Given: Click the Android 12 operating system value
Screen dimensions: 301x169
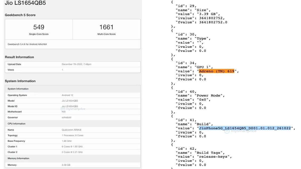Looking at the screenshot, I should point(67,95).
